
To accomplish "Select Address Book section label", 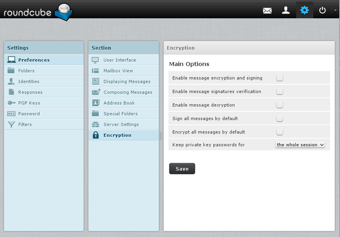I will click(119, 103).
